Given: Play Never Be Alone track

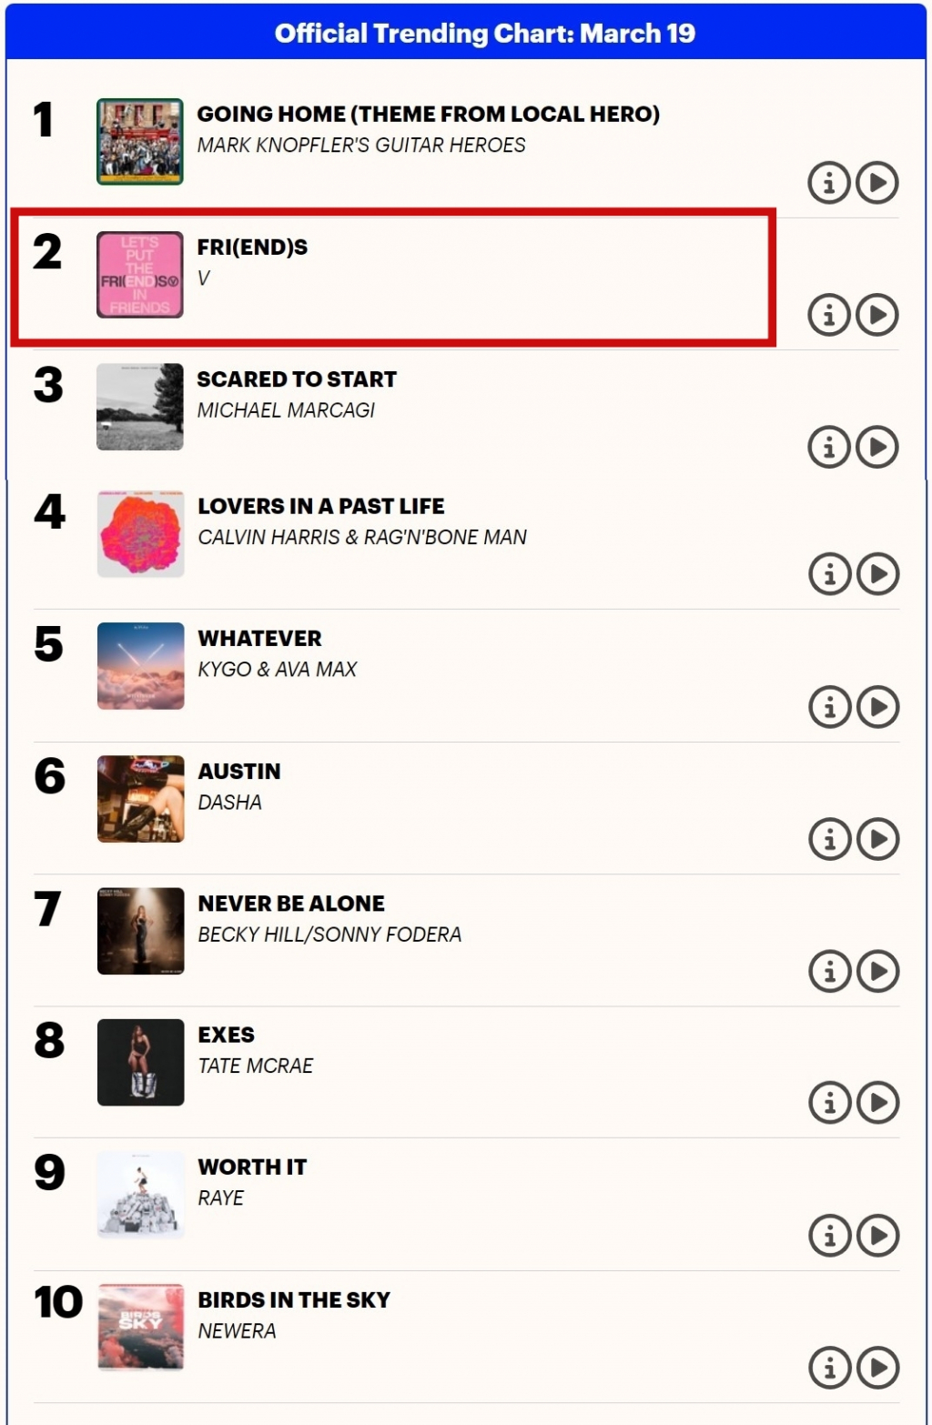Looking at the screenshot, I should coord(878,971).
